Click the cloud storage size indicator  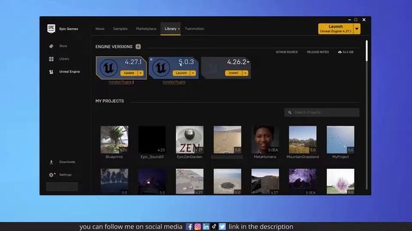point(346,52)
